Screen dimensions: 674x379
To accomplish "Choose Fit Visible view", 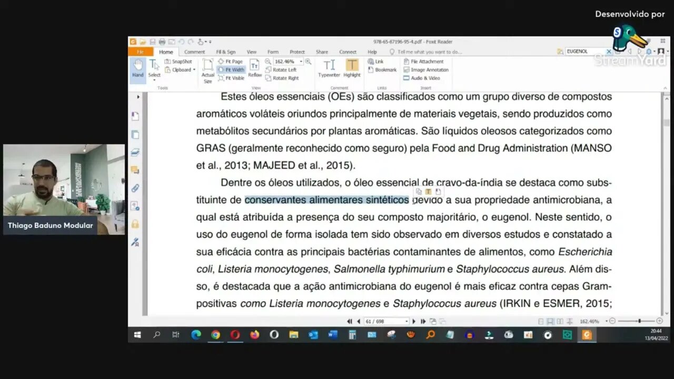I will (231, 78).
